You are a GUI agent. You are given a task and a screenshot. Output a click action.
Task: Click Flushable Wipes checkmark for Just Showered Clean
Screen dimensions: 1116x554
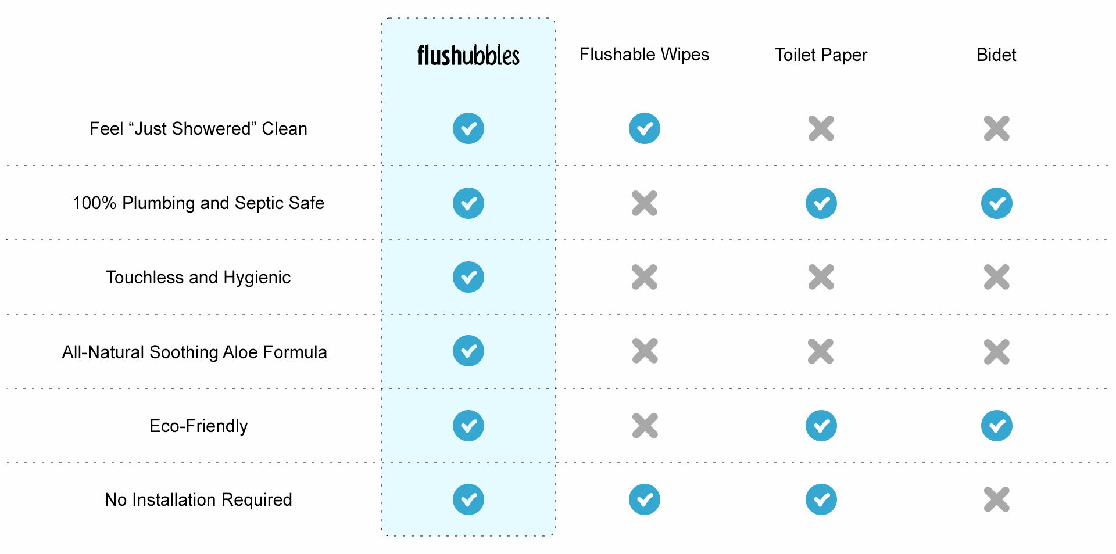pos(645,128)
